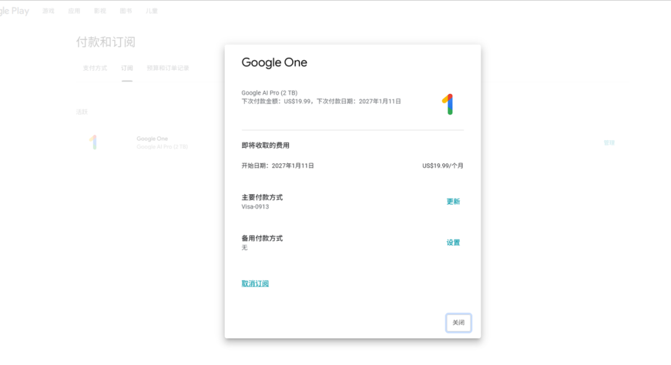Click 设置 to set backup payment method
The image size is (671, 365).
tap(453, 243)
